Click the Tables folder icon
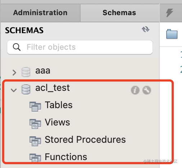 (35, 107)
